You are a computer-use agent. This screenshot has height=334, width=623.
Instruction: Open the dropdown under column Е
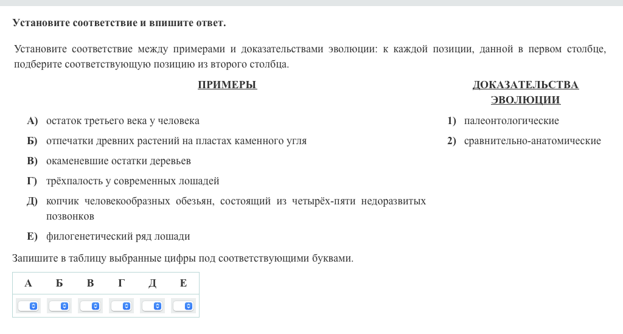click(x=183, y=306)
